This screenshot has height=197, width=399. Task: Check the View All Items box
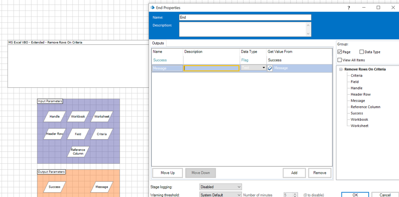[x=339, y=60]
